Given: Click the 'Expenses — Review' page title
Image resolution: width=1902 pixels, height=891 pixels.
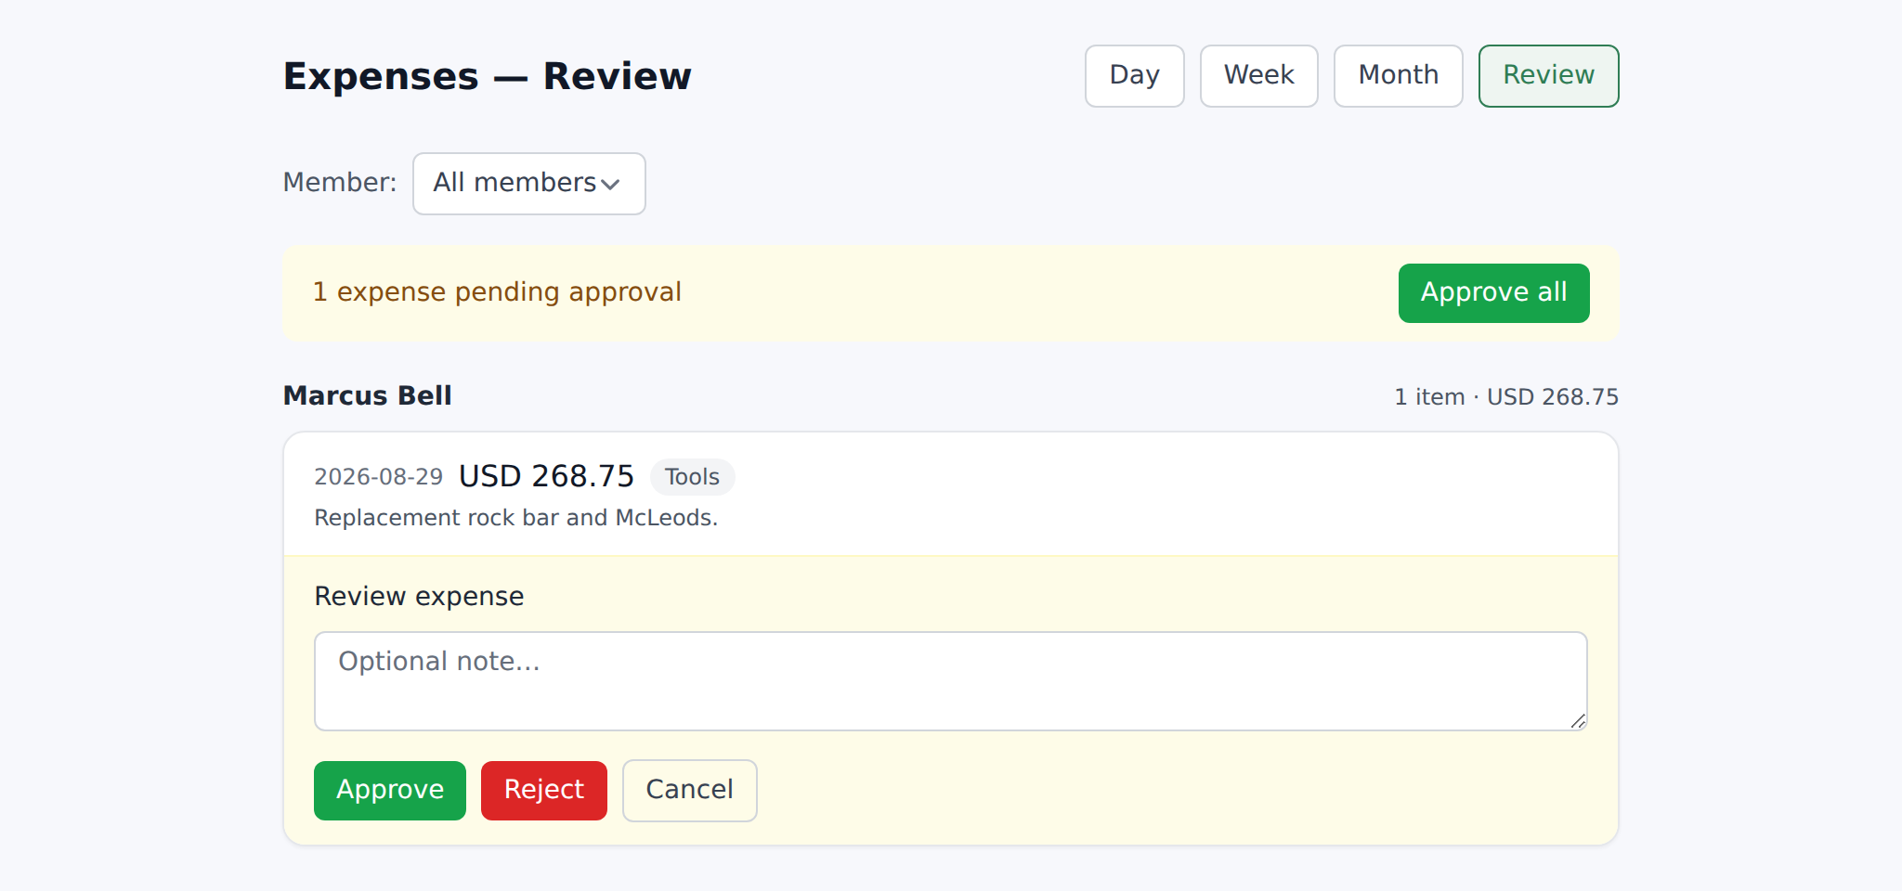Looking at the screenshot, I should pos(487,76).
